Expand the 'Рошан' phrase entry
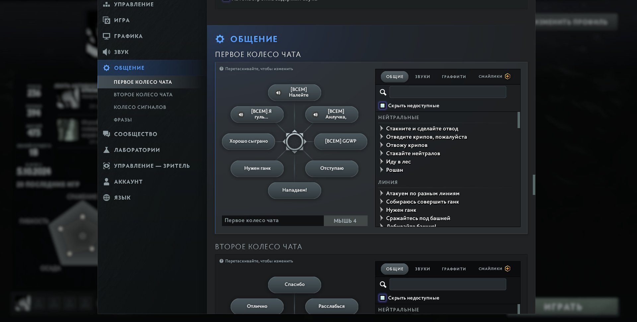The image size is (637, 322). (x=382, y=170)
